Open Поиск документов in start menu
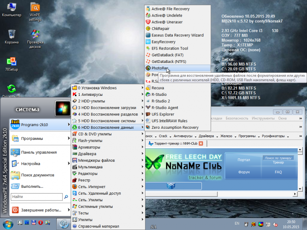307x230 pixels. click(x=40, y=175)
